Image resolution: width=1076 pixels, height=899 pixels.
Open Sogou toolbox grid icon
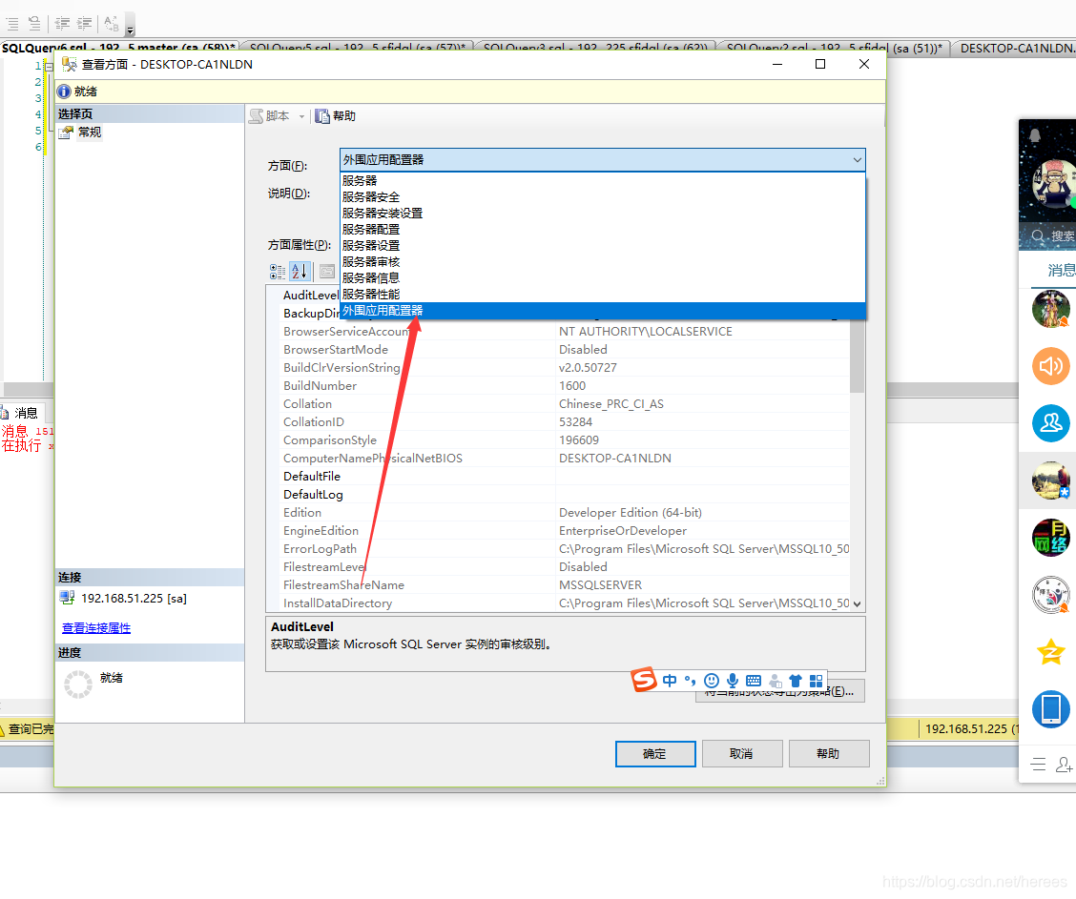click(816, 681)
